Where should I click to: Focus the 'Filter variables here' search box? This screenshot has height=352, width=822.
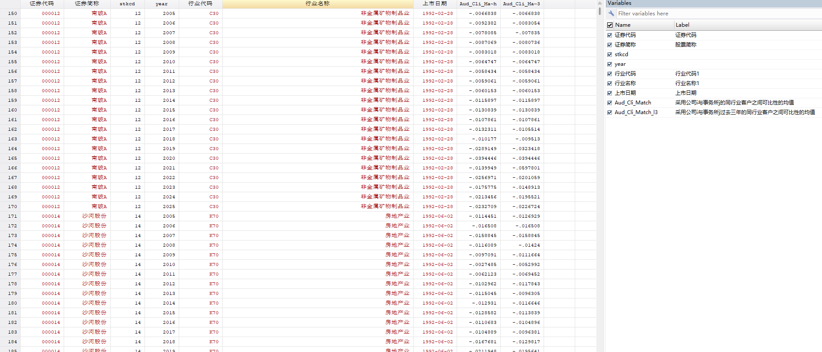pyautogui.click(x=718, y=14)
